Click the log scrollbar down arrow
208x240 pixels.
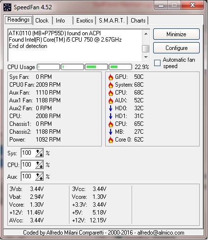coord(146,57)
